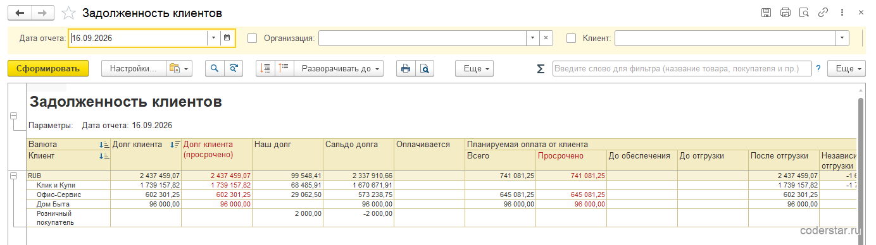Click the Сальдо долга column header

tap(358, 155)
